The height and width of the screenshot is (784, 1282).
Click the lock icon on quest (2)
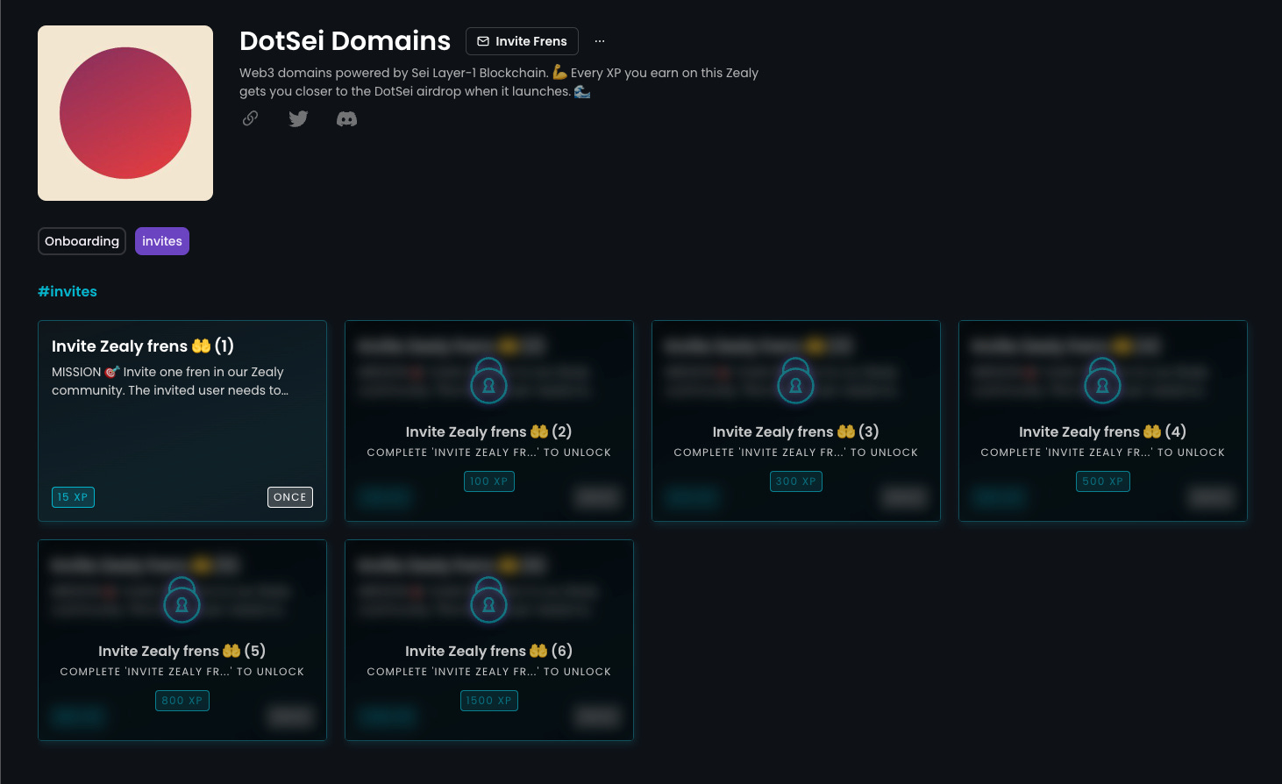tap(489, 381)
